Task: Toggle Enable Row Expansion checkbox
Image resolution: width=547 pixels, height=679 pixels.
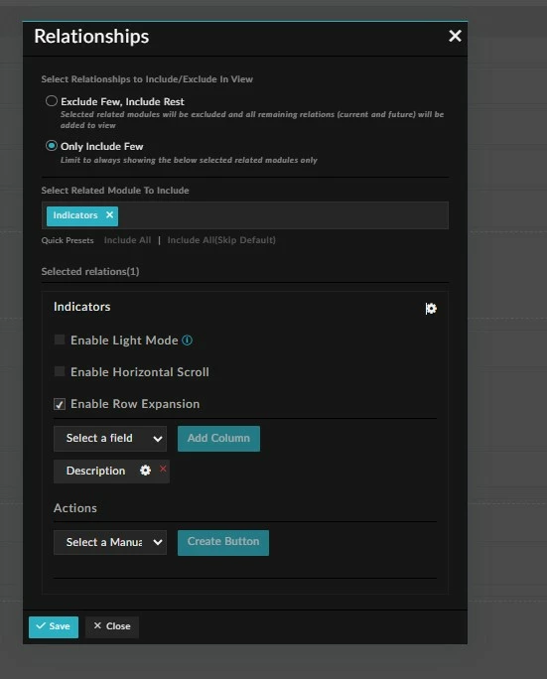Action: 60,404
